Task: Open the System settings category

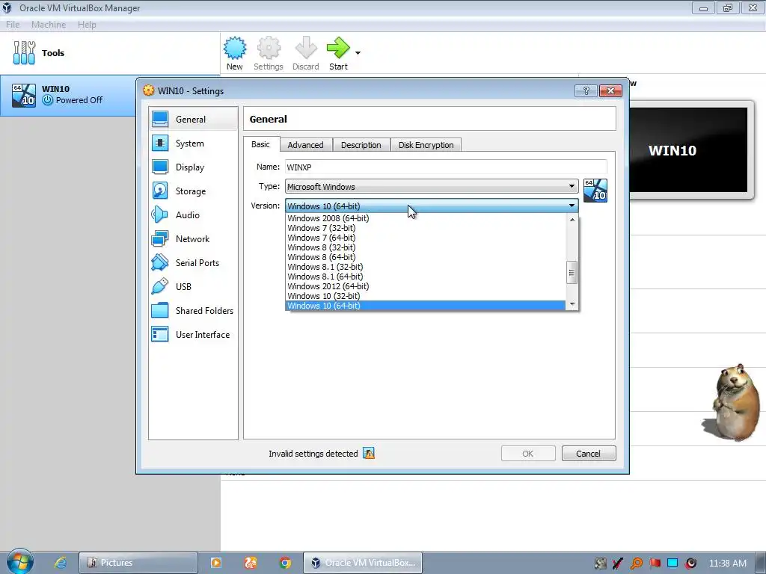Action: [x=193, y=143]
